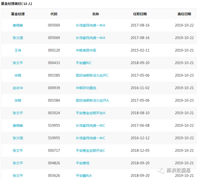Select the 基金经理 column header
197x179 pixels.
(x=18, y=14)
